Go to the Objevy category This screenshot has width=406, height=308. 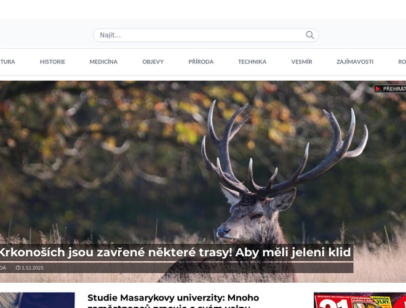(x=153, y=62)
